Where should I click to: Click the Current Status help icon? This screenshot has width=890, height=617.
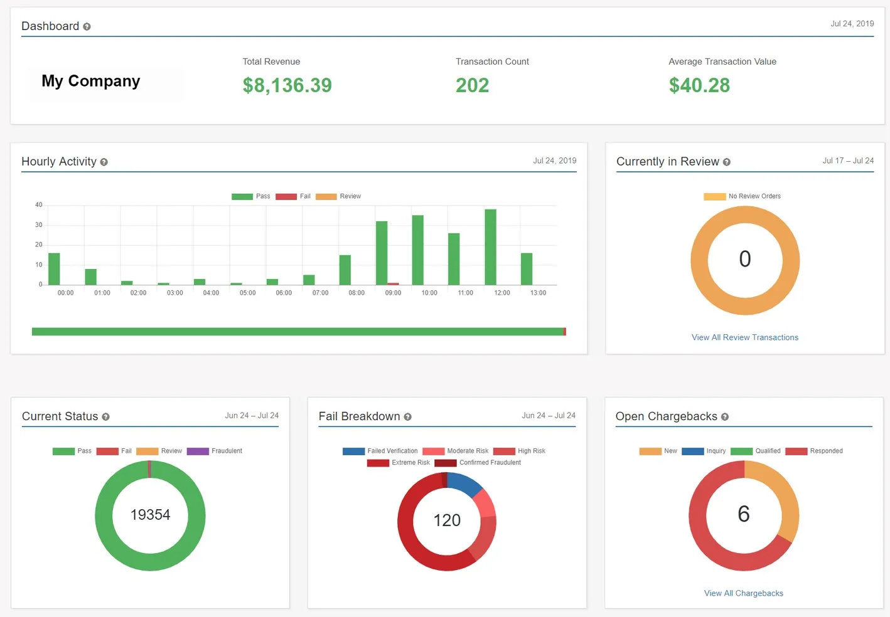tap(106, 417)
